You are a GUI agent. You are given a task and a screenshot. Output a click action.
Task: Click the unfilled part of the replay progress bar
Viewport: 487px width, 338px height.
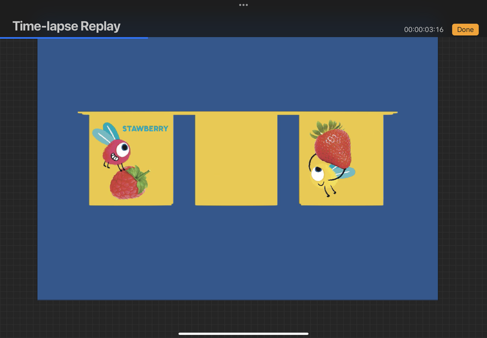(x=317, y=38)
